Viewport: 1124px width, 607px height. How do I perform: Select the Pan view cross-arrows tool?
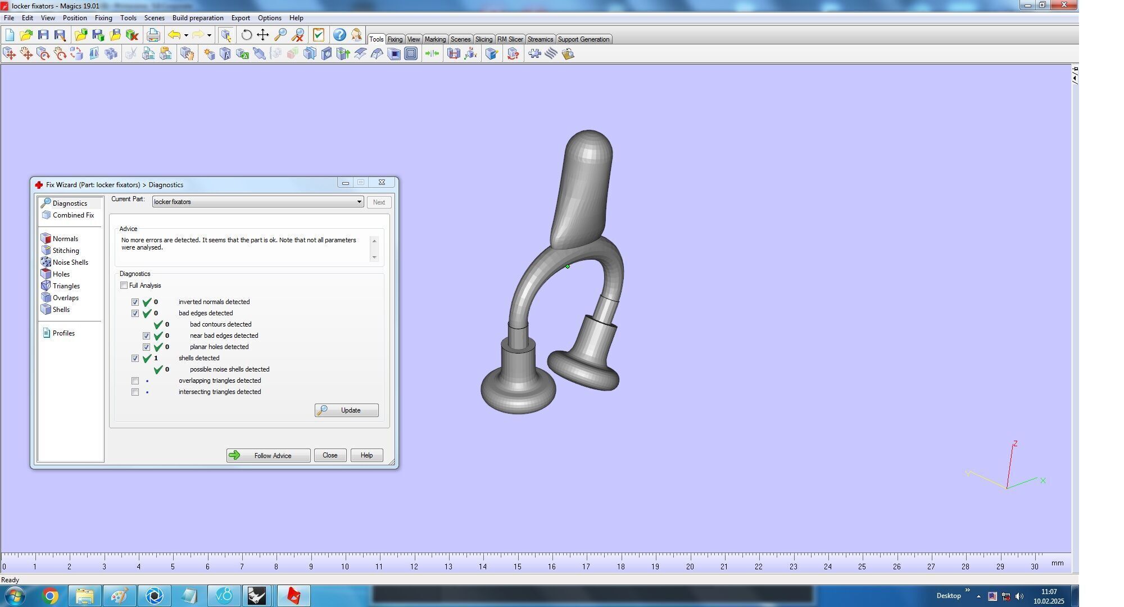click(262, 35)
